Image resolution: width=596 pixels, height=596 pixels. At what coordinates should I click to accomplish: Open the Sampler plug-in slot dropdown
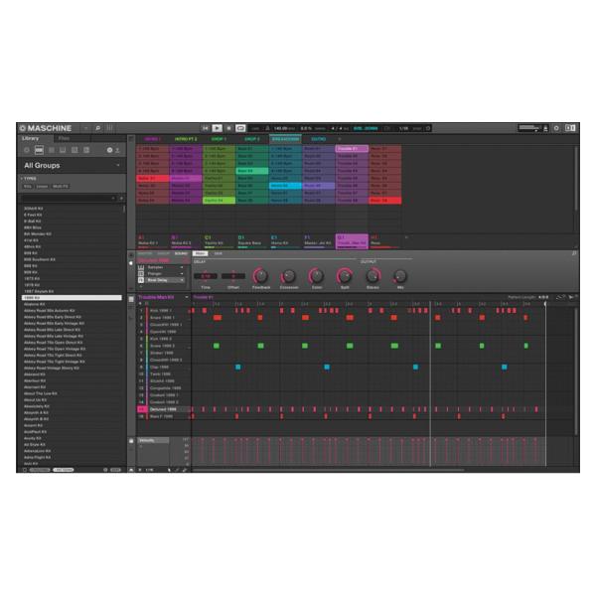coord(182,267)
